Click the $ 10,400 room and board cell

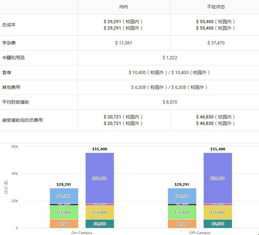tap(169, 72)
